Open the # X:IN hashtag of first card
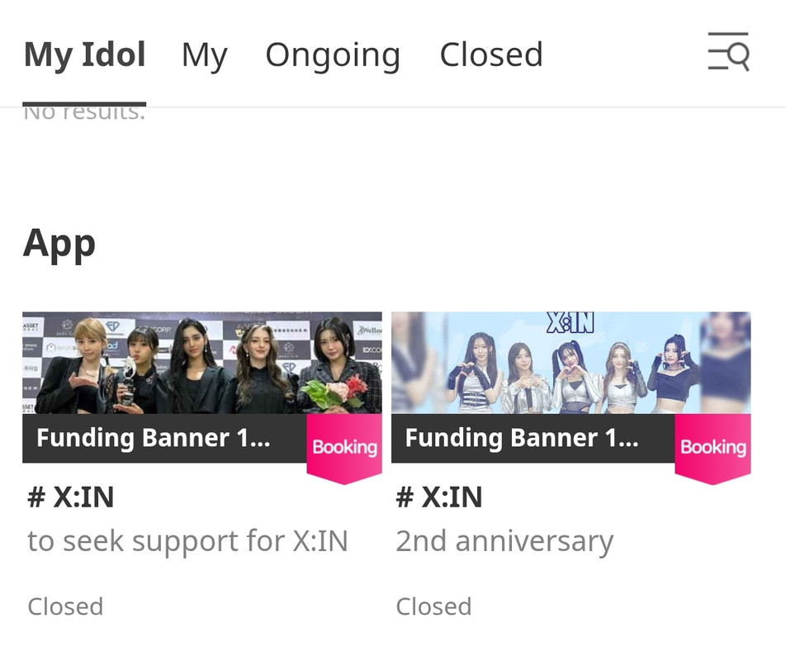Image resolution: width=786 pixels, height=661 pixels. click(x=71, y=497)
